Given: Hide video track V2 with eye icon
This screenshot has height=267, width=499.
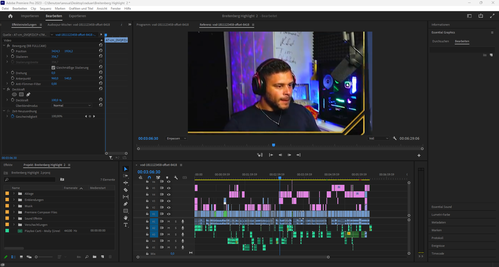Looking at the screenshot, I should [169, 207].
